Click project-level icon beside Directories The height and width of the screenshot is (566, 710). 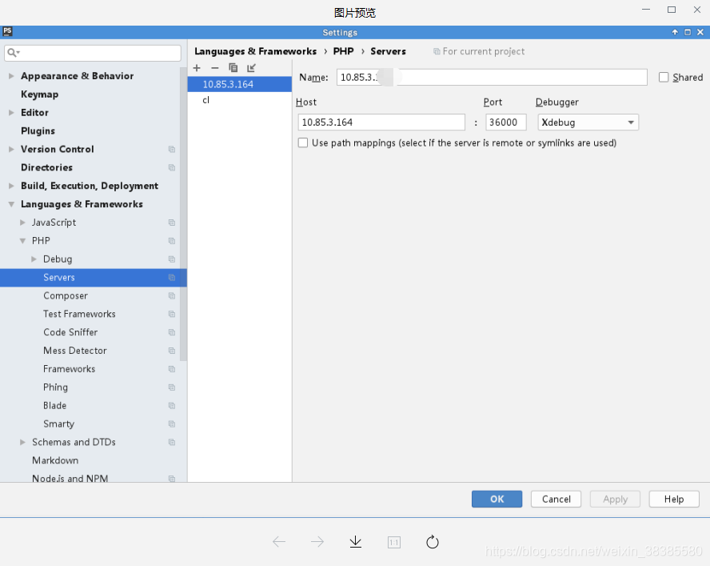[x=172, y=167]
